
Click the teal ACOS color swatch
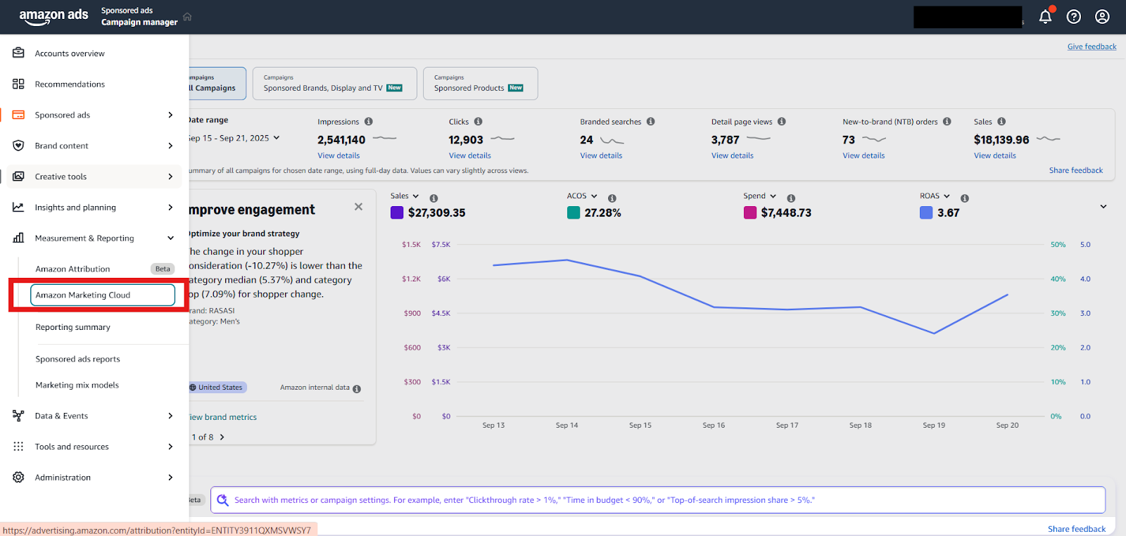coord(574,212)
